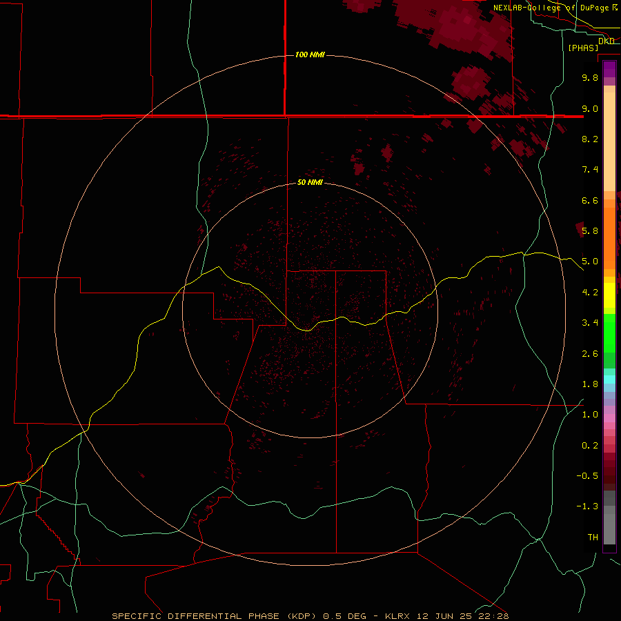
Task: Click the TH threshold label
Action: click(593, 538)
